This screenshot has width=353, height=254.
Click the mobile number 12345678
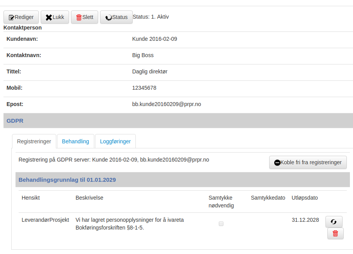click(144, 88)
